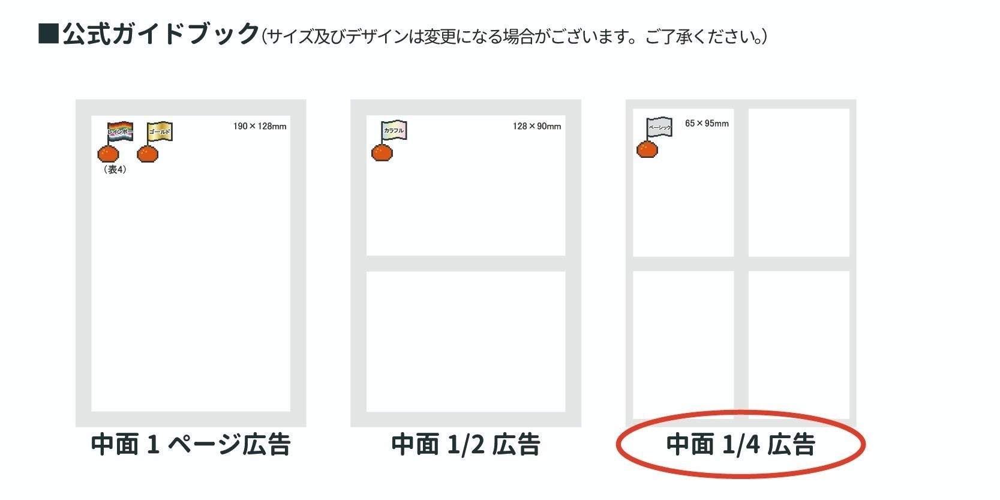Click the 128×90mm size label
1000x500 pixels.
pos(537,126)
